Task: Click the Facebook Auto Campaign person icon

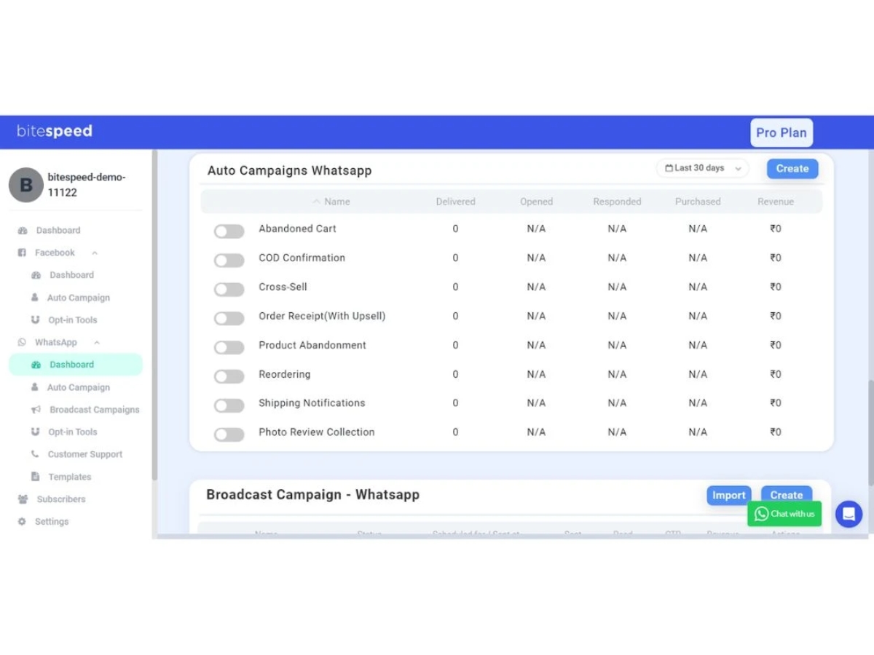Action: (34, 298)
